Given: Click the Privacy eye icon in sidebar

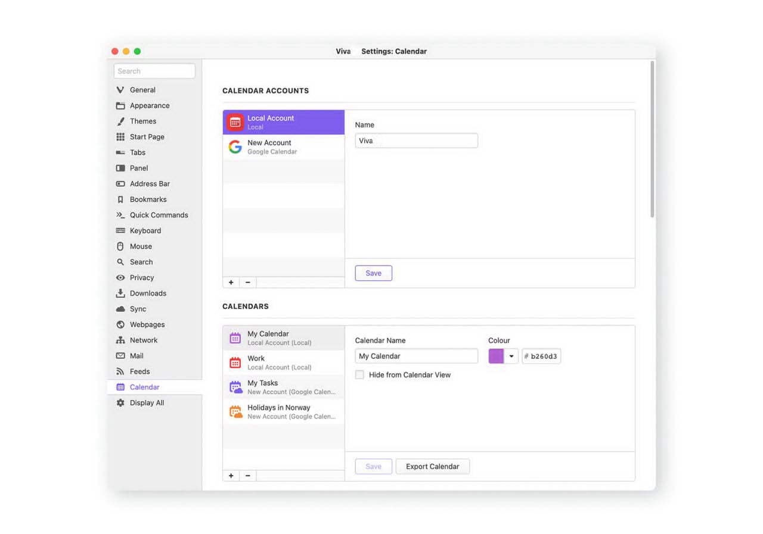Looking at the screenshot, I should coord(120,278).
